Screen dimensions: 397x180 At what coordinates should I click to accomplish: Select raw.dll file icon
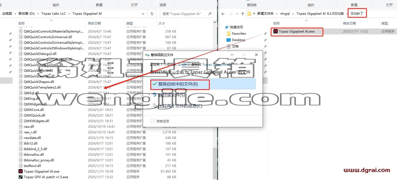point(21,126)
